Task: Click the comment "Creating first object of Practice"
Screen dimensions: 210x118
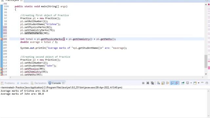Action: [45, 15]
